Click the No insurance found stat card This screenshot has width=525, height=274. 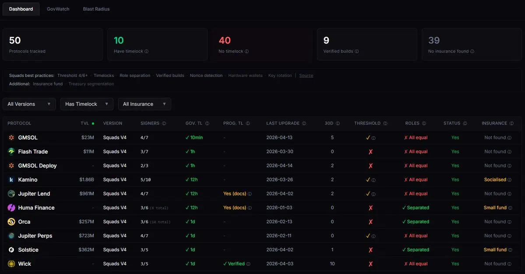click(472, 45)
